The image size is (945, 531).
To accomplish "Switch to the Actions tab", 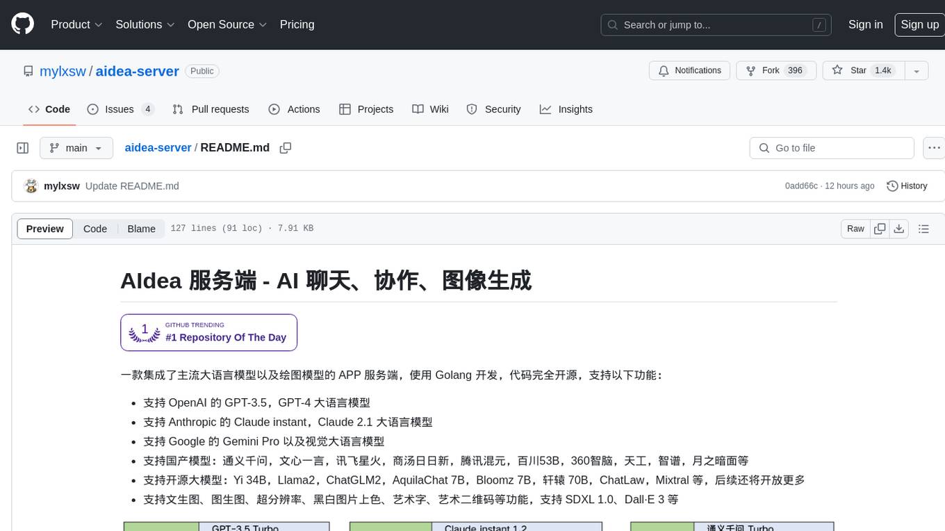I will pos(294,109).
